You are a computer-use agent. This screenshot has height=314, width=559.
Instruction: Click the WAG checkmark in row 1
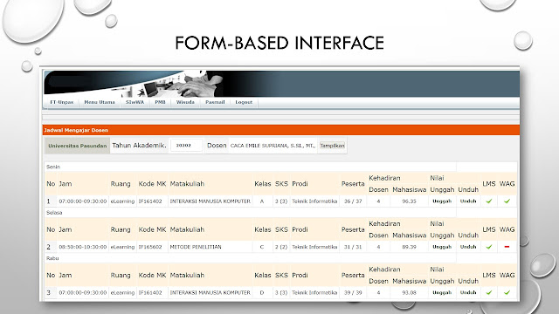tap(507, 201)
